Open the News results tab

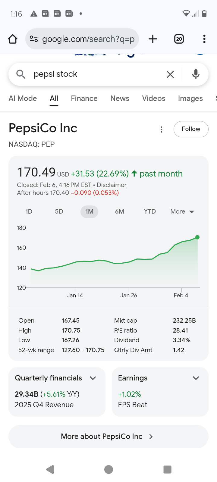(x=120, y=99)
